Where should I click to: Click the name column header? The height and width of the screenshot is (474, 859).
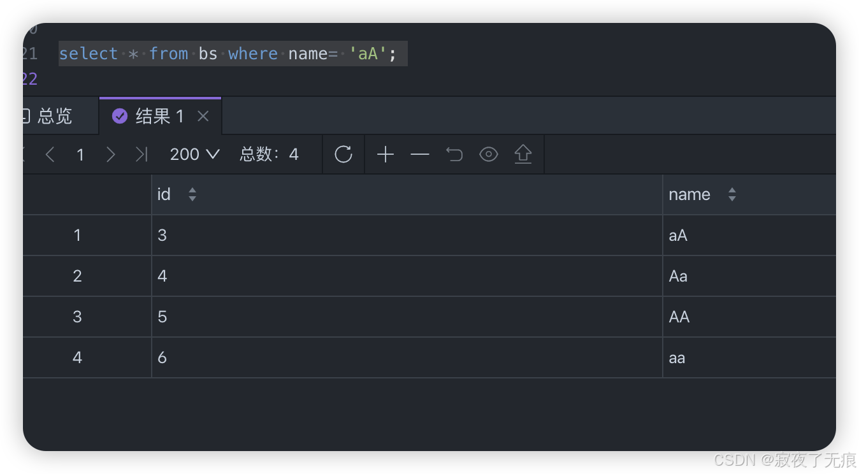click(749, 194)
